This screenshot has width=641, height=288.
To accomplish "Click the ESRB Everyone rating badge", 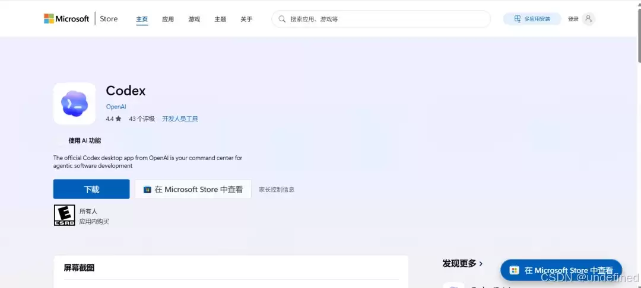I will [65, 215].
